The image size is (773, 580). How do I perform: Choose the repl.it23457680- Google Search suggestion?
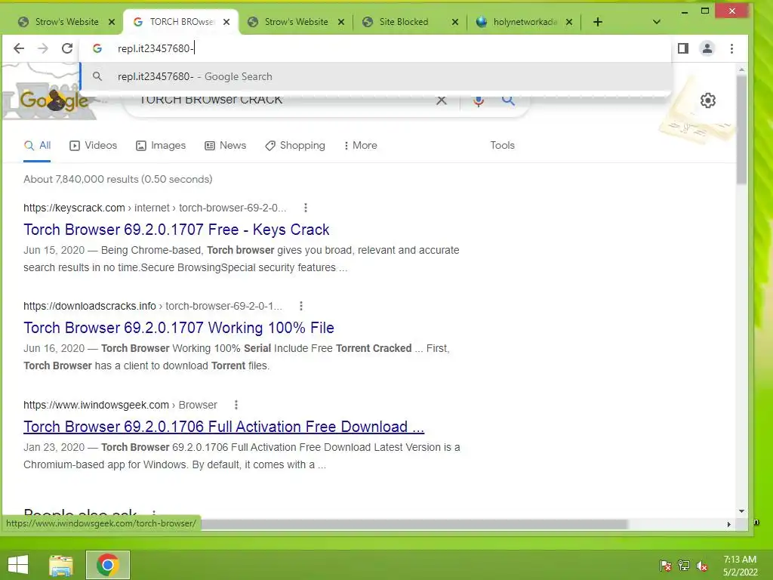[x=376, y=76]
